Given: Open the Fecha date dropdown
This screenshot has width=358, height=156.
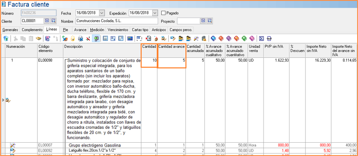Looking at the screenshot, I should pos(102,13).
